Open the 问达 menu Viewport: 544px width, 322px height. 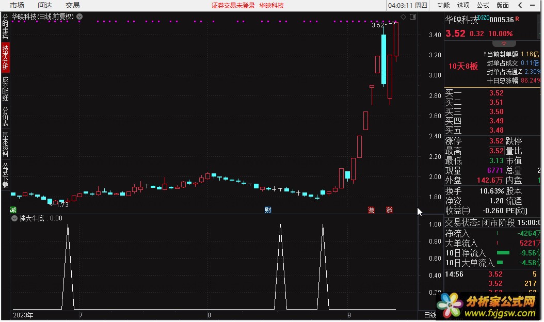pos(44,5)
